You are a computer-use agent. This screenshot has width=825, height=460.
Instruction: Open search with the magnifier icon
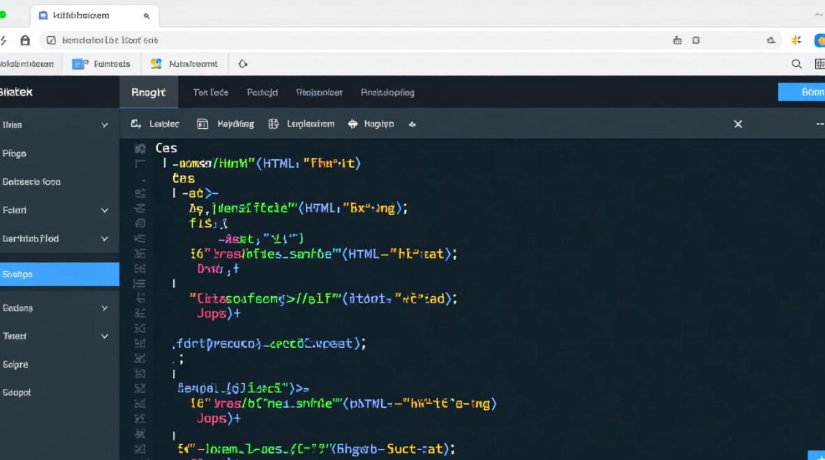(796, 63)
